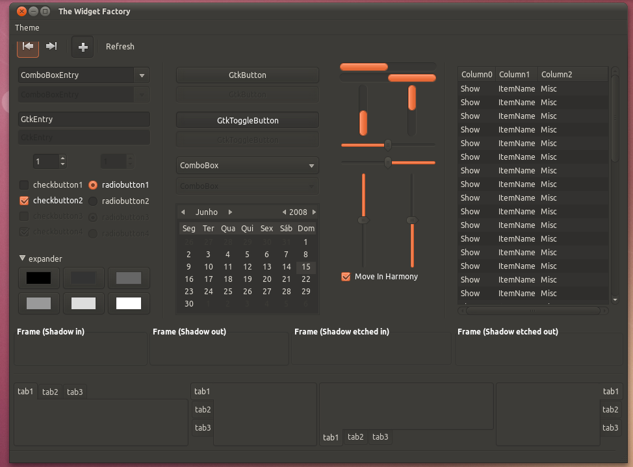Toggle the Move In Harmony checkbox

tap(346, 277)
